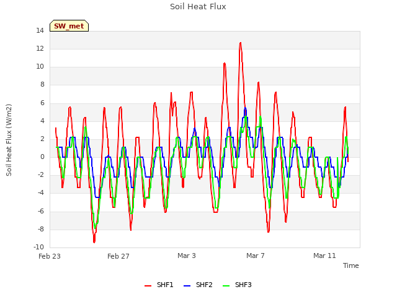Click the y-axis value -4
397x297 pixels.
[41, 193]
